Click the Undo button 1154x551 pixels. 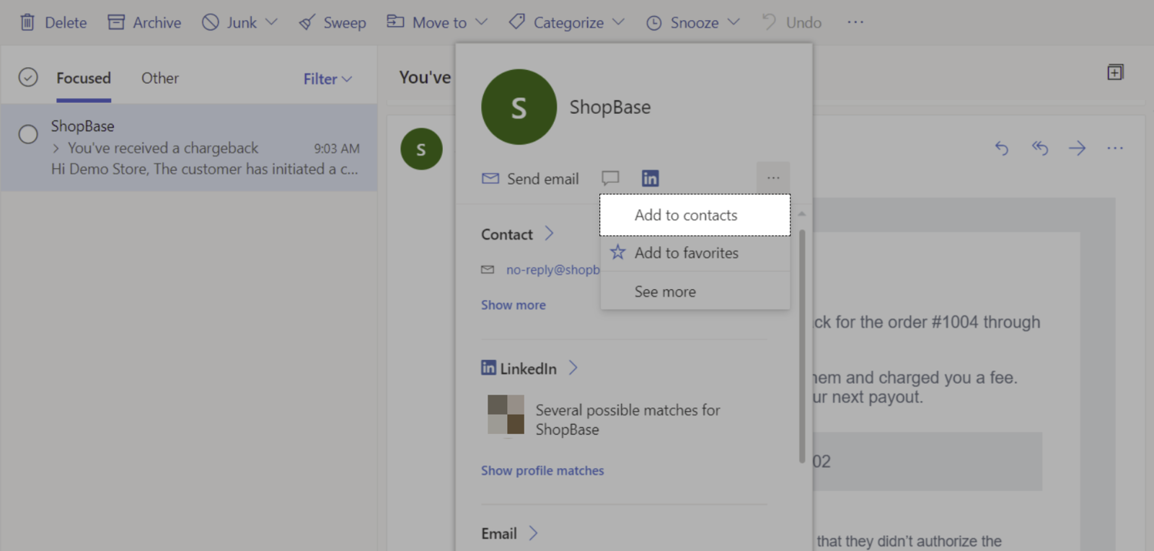[792, 22]
